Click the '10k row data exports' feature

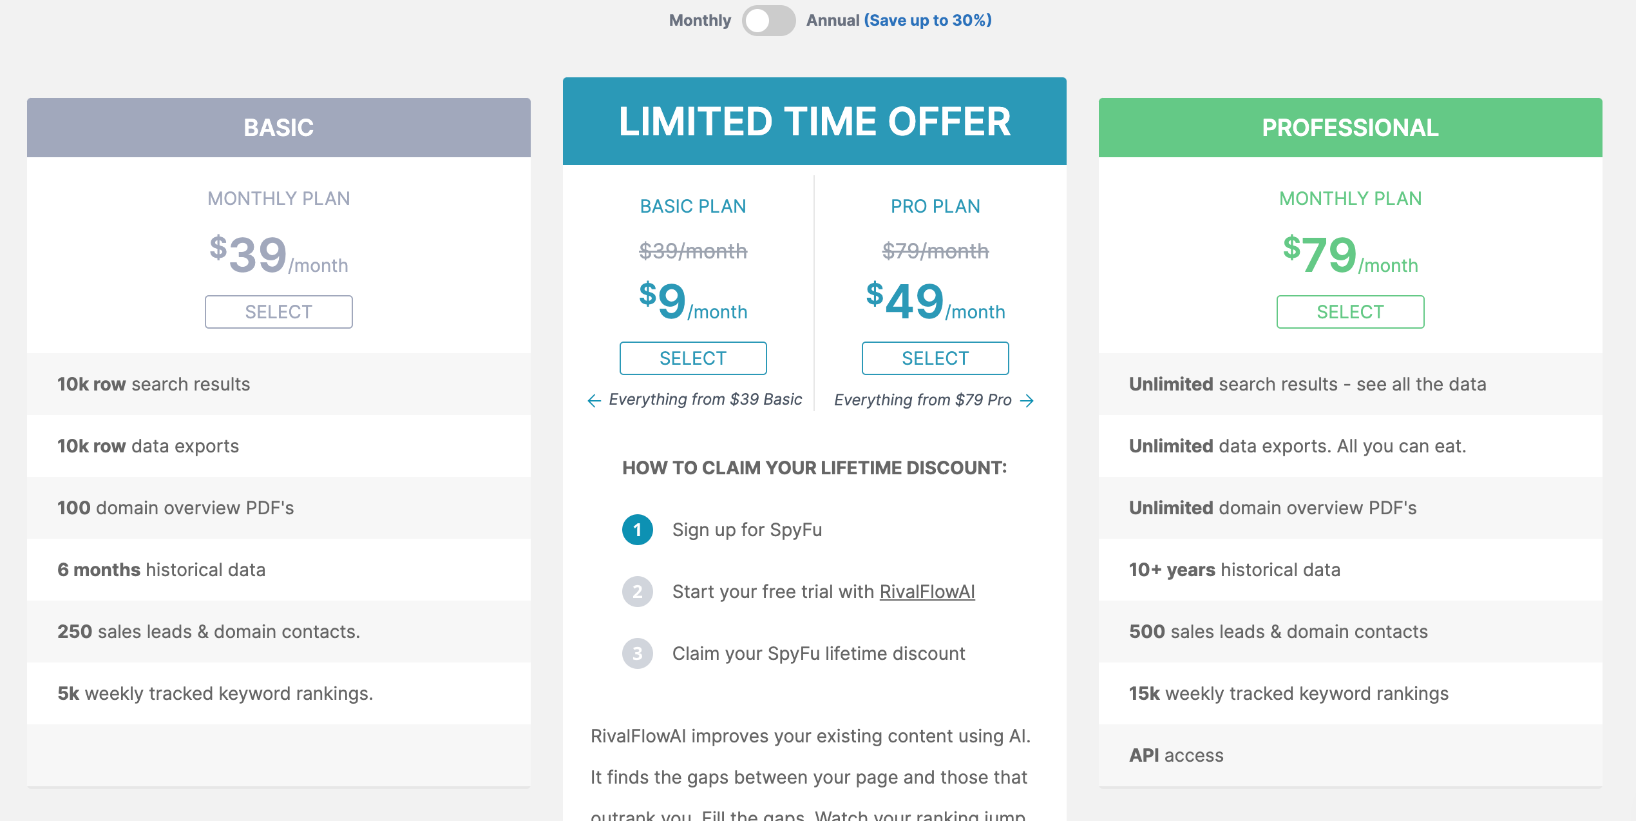[279, 446]
